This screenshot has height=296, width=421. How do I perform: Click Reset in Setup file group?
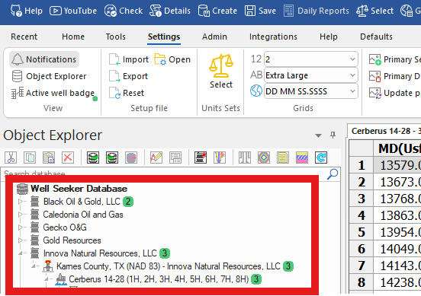click(x=127, y=93)
